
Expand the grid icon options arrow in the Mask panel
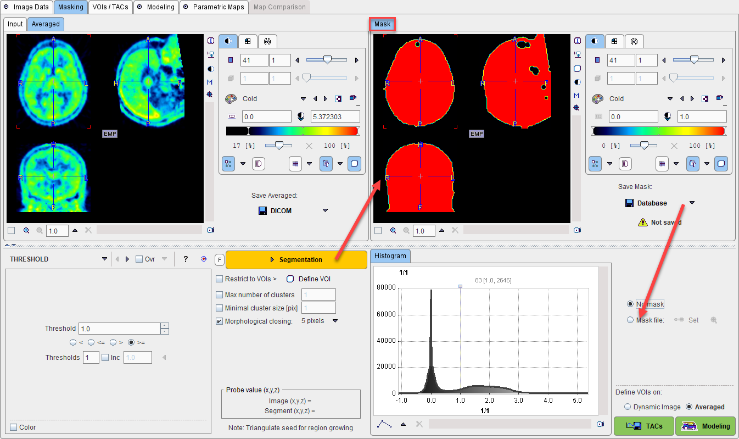(x=676, y=163)
